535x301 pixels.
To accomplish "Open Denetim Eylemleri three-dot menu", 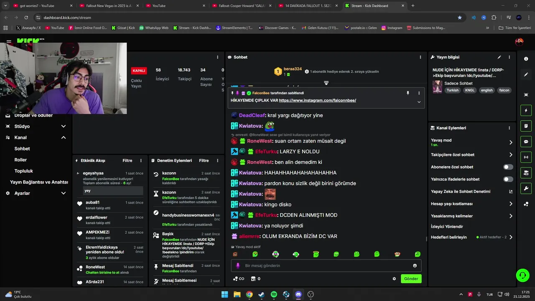I will point(217,161).
